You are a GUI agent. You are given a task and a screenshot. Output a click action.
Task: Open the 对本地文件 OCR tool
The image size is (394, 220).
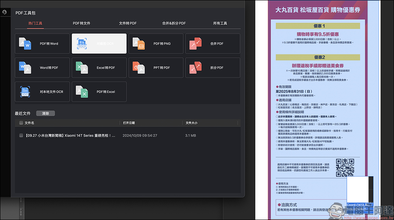tap(42, 92)
